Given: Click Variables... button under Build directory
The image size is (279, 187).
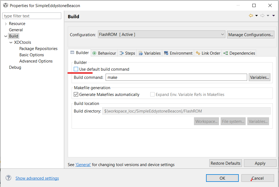Looking at the screenshot, I should (x=258, y=121).
